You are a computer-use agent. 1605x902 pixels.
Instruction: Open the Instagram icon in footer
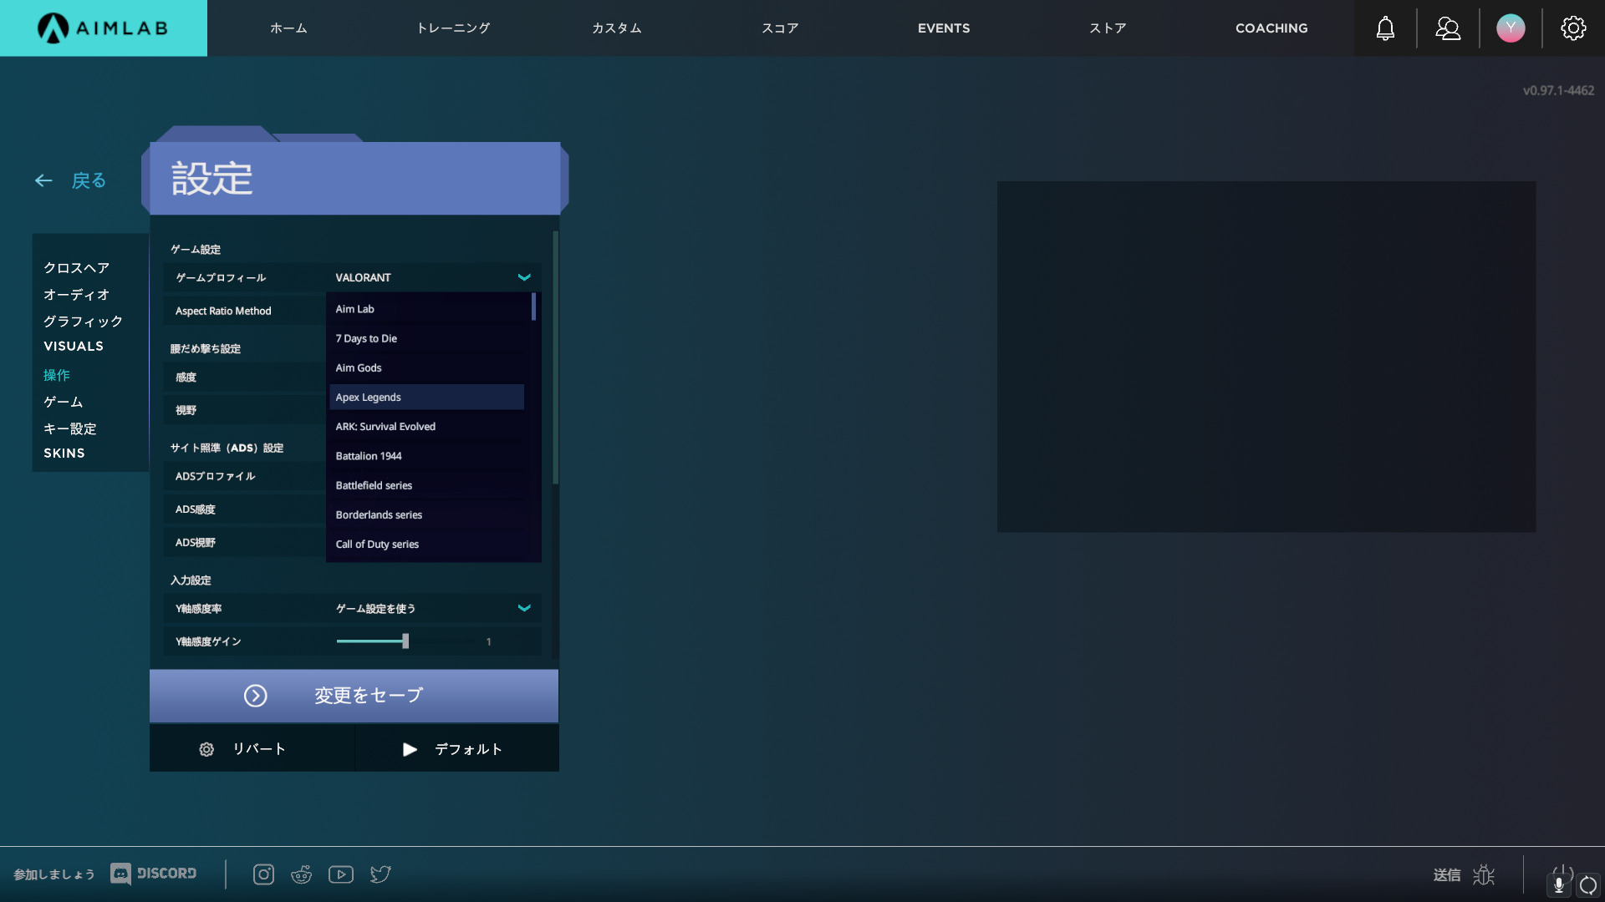tap(263, 874)
